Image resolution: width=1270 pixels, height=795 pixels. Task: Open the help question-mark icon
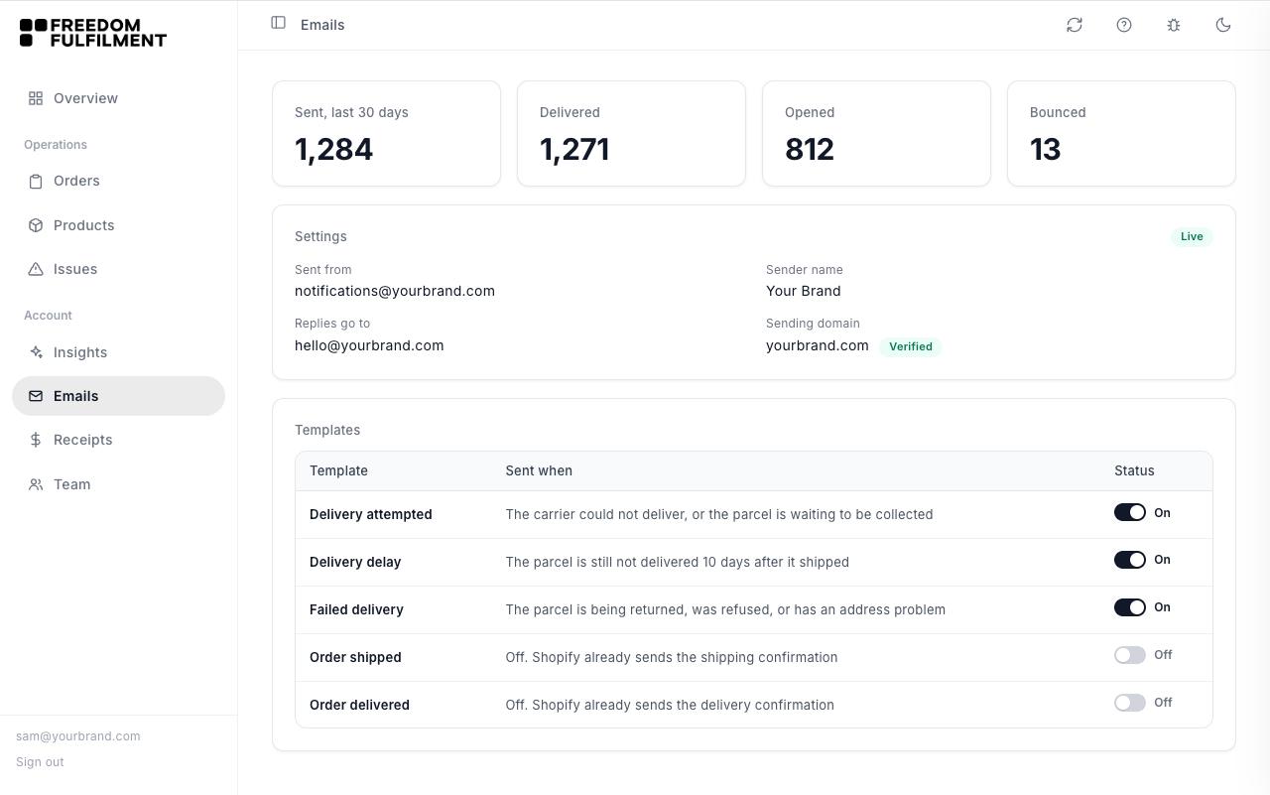click(1124, 25)
